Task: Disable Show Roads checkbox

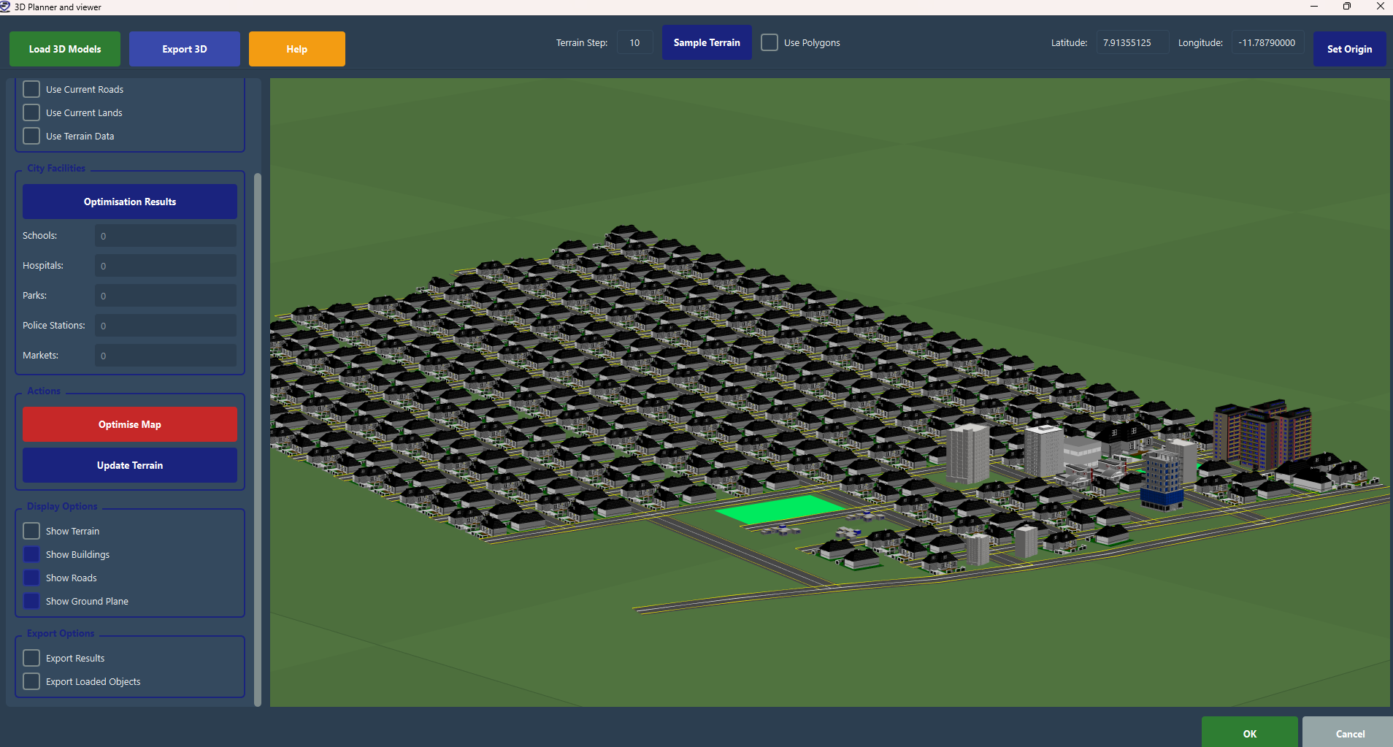Action: point(31,578)
